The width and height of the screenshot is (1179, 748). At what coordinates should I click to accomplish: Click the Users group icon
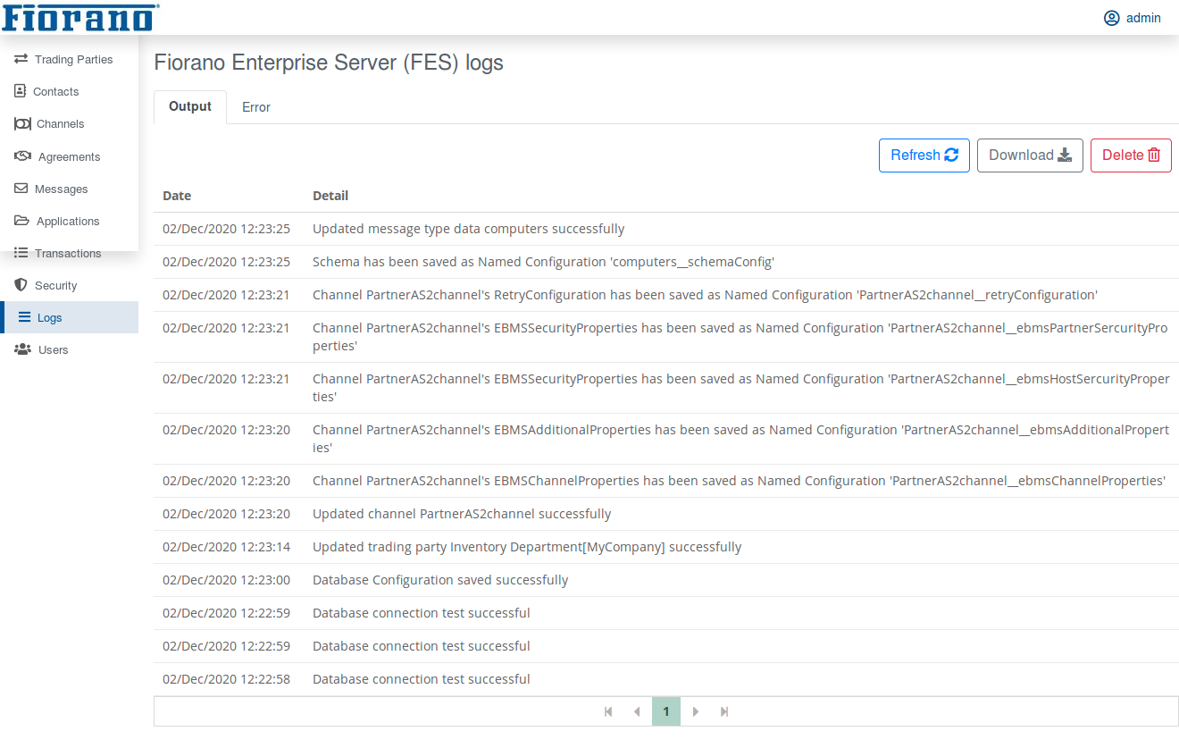point(23,349)
